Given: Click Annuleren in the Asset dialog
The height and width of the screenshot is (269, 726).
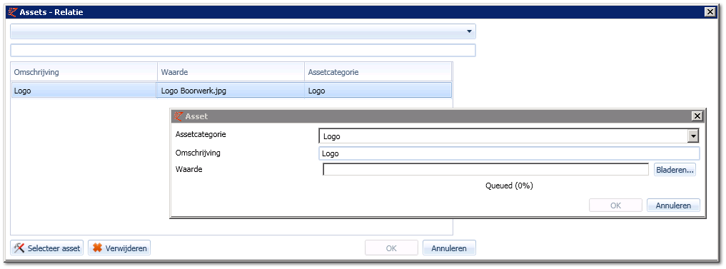Looking at the screenshot, I should [x=673, y=205].
